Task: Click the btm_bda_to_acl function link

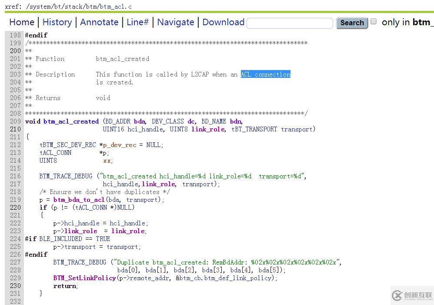Action: (x=79, y=200)
